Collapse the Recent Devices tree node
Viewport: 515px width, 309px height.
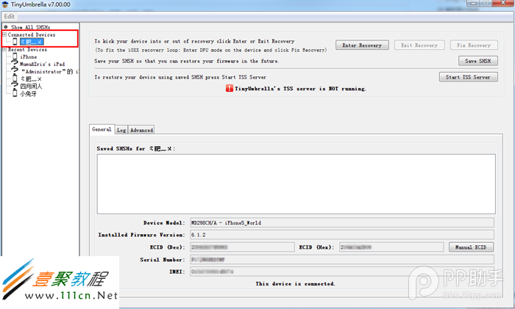click(x=4, y=49)
